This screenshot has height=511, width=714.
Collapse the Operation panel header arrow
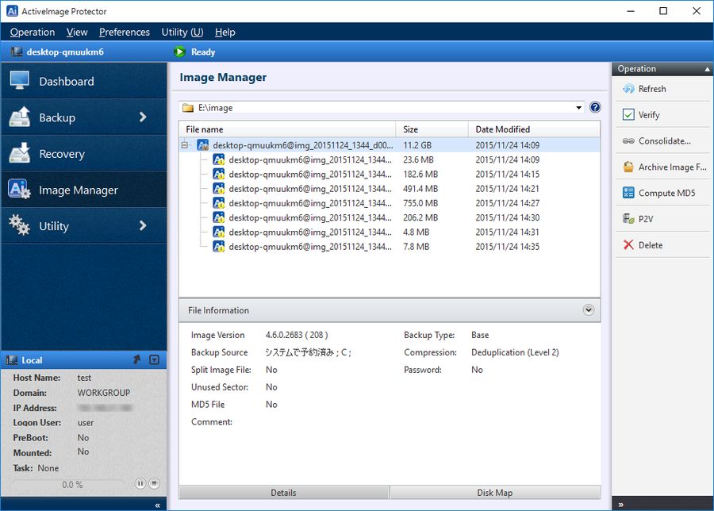click(707, 69)
